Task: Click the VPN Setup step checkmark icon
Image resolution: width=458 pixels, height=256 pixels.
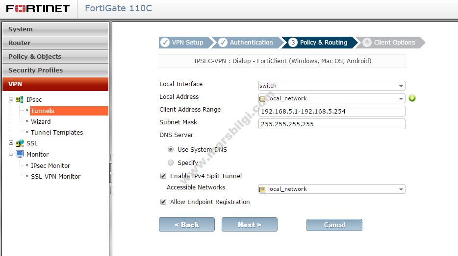Action: point(165,43)
